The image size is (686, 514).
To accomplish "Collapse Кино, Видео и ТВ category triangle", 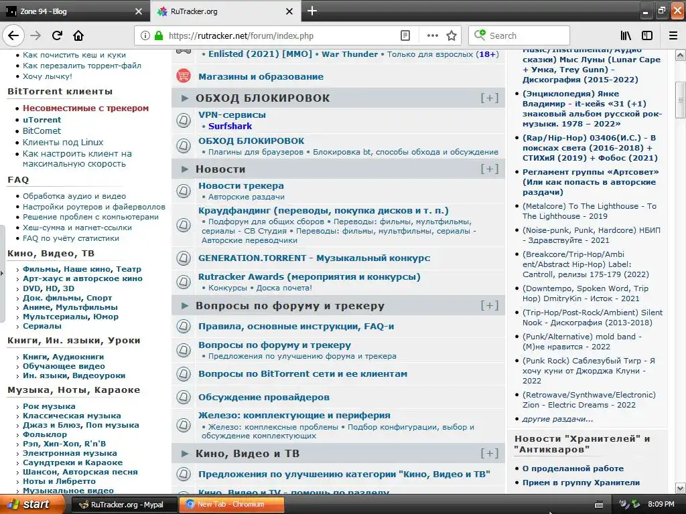I will pyautogui.click(x=185, y=453).
